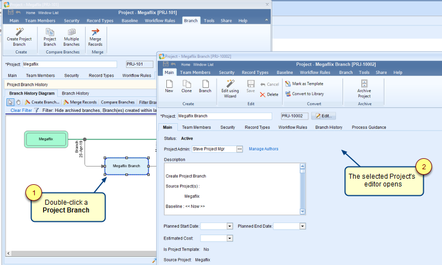Switch to Branch History sub-tab
The image size is (442, 265).
pyautogui.click(x=75, y=93)
